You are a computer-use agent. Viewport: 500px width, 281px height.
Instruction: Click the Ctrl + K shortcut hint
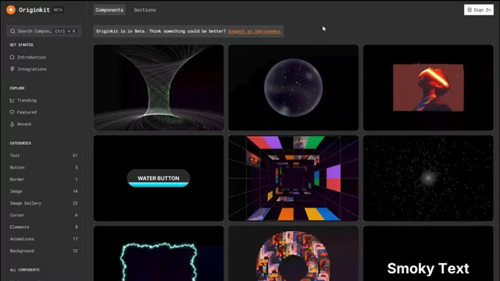(65, 31)
